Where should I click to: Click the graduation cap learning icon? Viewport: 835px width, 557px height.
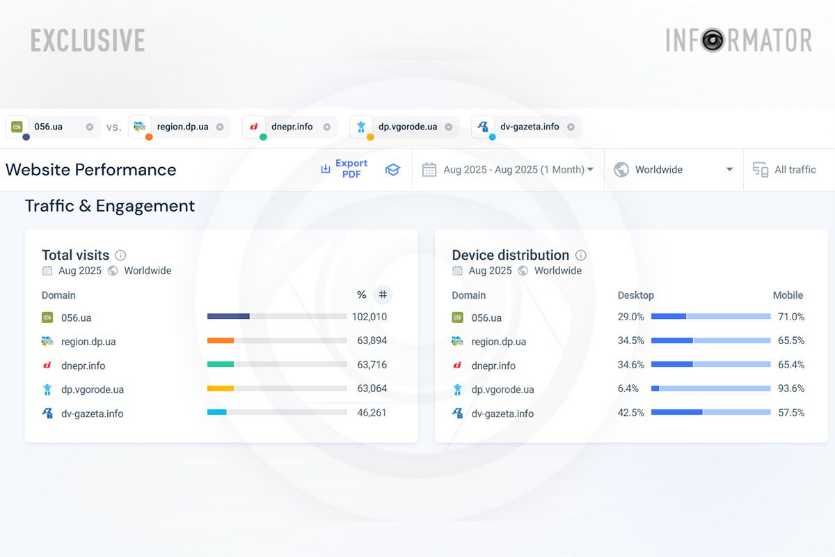click(392, 170)
